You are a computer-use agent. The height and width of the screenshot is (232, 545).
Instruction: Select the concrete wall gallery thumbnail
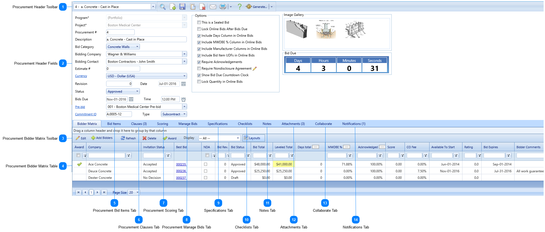(x=297, y=30)
